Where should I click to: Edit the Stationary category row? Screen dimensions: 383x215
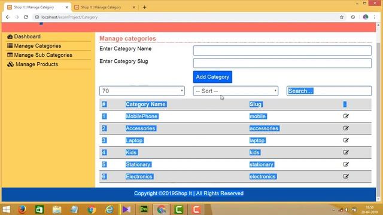346,164
